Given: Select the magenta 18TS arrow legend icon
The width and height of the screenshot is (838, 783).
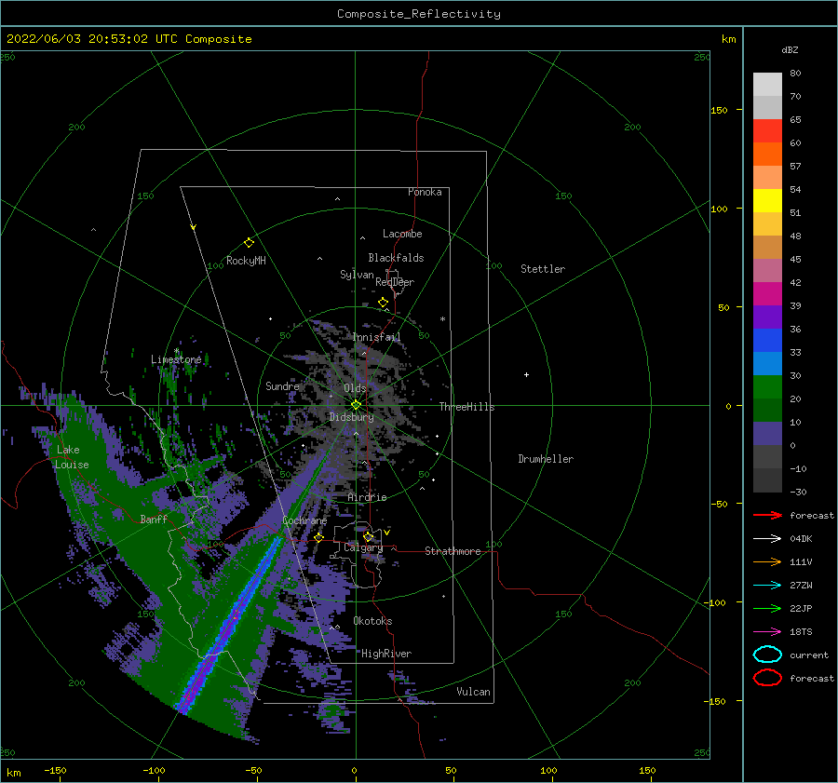Looking at the screenshot, I should [767, 632].
